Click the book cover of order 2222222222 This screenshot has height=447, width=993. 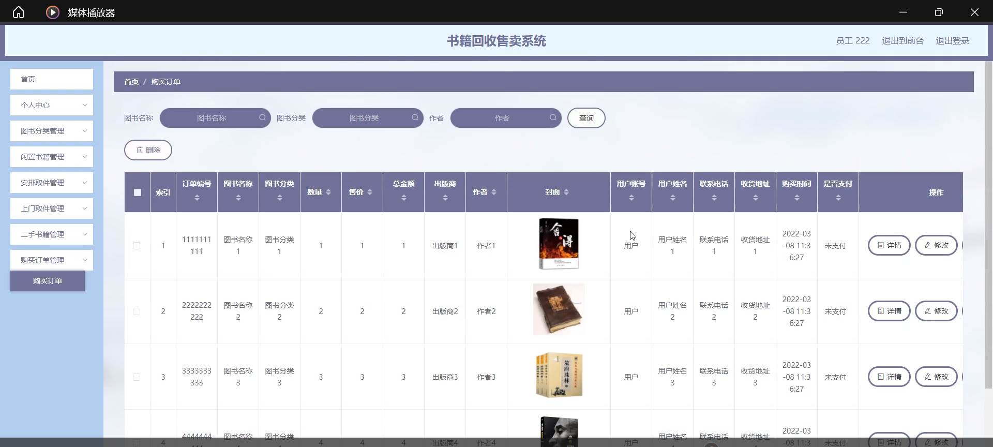559,309
